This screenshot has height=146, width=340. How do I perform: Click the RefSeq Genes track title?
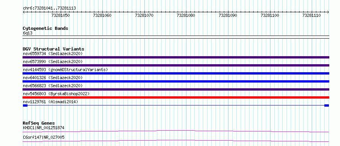pyautogui.click(x=39, y=123)
